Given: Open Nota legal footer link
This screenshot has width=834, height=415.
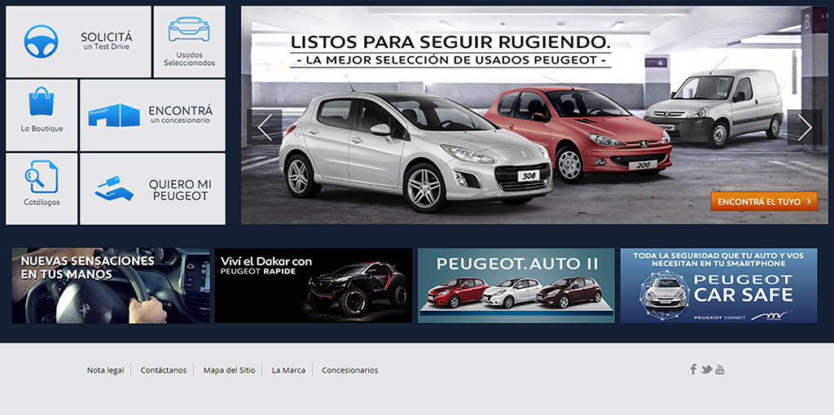Looking at the screenshot, I should (105, 370).
